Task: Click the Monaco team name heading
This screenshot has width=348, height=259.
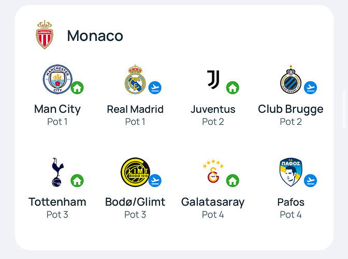Action: pyautogui.click(x=95, y=36)
